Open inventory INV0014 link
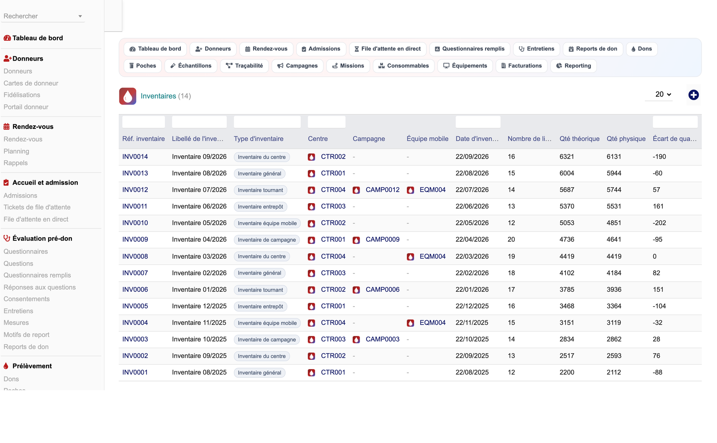Viewport: 717px width, 443px height. click(135, 157)
